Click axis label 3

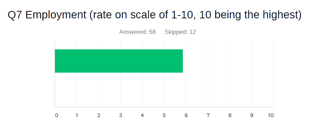[x=121, y=115]
